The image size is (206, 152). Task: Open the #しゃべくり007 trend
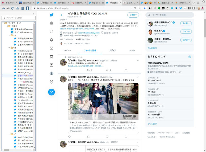[x=154, y=81]
